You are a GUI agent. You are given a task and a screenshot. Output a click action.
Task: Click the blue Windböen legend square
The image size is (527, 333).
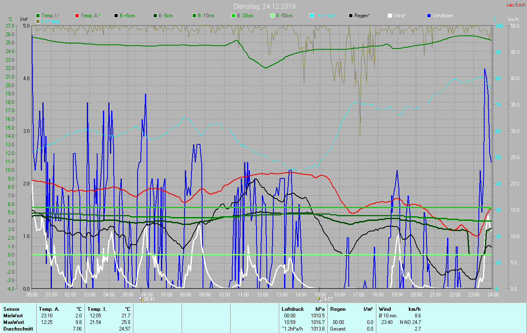(429, 16)
